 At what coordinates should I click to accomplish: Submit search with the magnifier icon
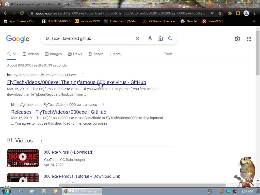170,39
